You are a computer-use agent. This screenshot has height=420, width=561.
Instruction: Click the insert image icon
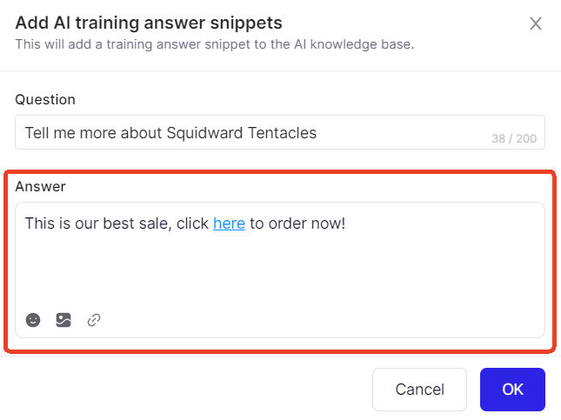point(63,320)
